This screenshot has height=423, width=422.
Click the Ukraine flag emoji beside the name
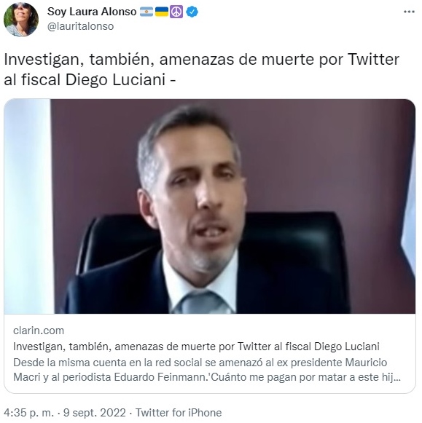pyautogui.click(x=162, y=12)
